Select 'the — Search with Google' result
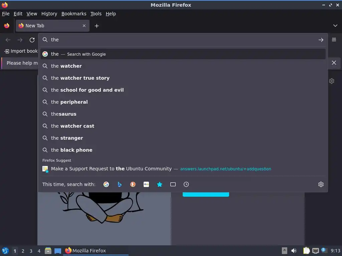This screenshot has width=342, height=256. pyautogui.click(x=183, y=54)
